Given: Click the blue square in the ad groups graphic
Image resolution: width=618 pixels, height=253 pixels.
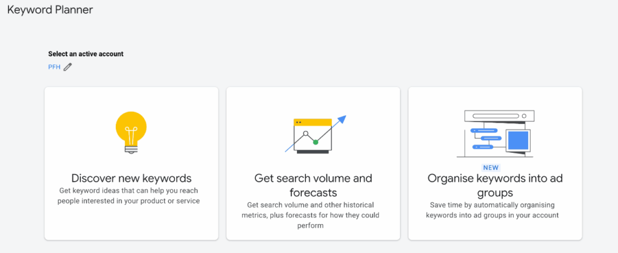Looking at the screenshot, I should click(518, 141).
